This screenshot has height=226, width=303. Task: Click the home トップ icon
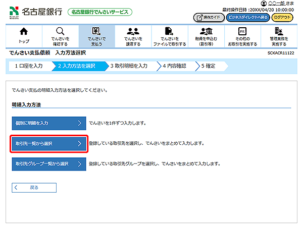pyautogui.click(x=24, y=32)
